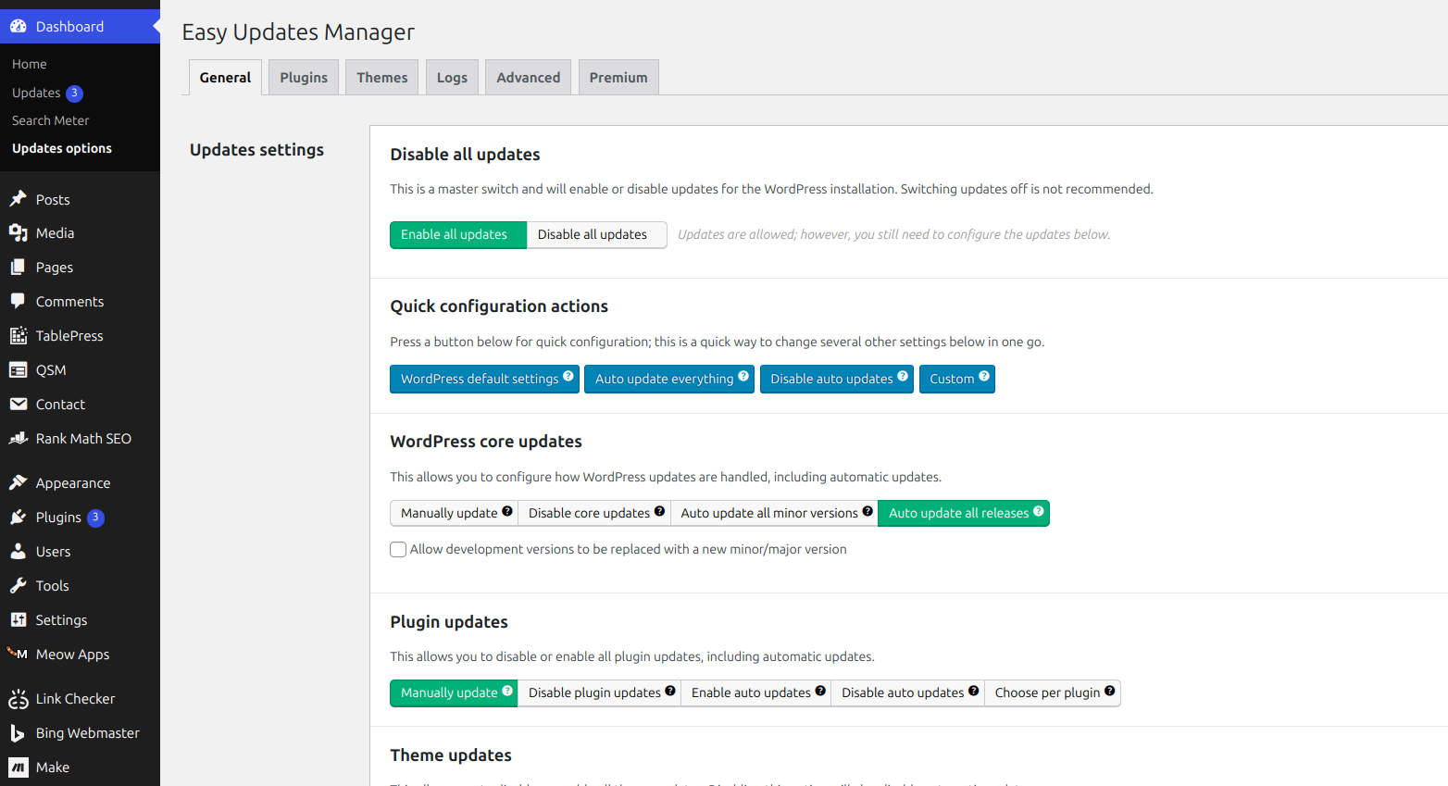Open the Search Meter submenu link

coord(50,120)
